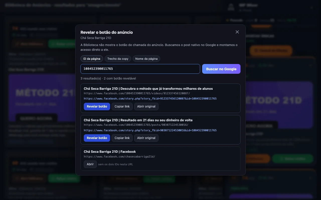
Task: Close the Revelar o botão do anúncio dialog
Action: [x=237, y=32]
